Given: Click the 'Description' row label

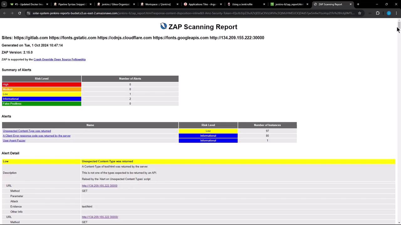Looking at the screenshot, I should click(10, 173).
